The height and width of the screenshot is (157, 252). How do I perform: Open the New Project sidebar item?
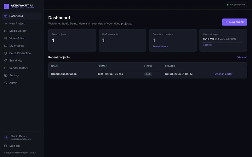tap(22, 24)
